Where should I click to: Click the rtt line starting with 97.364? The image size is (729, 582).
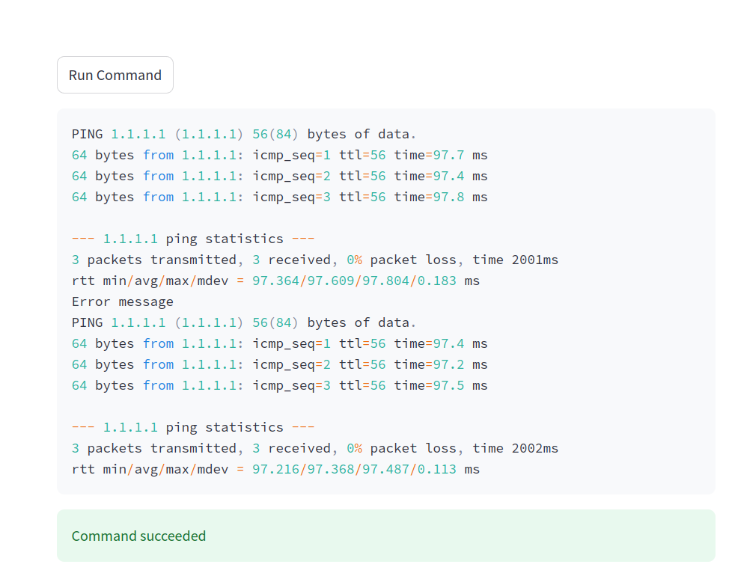click(x=275, y=281)
